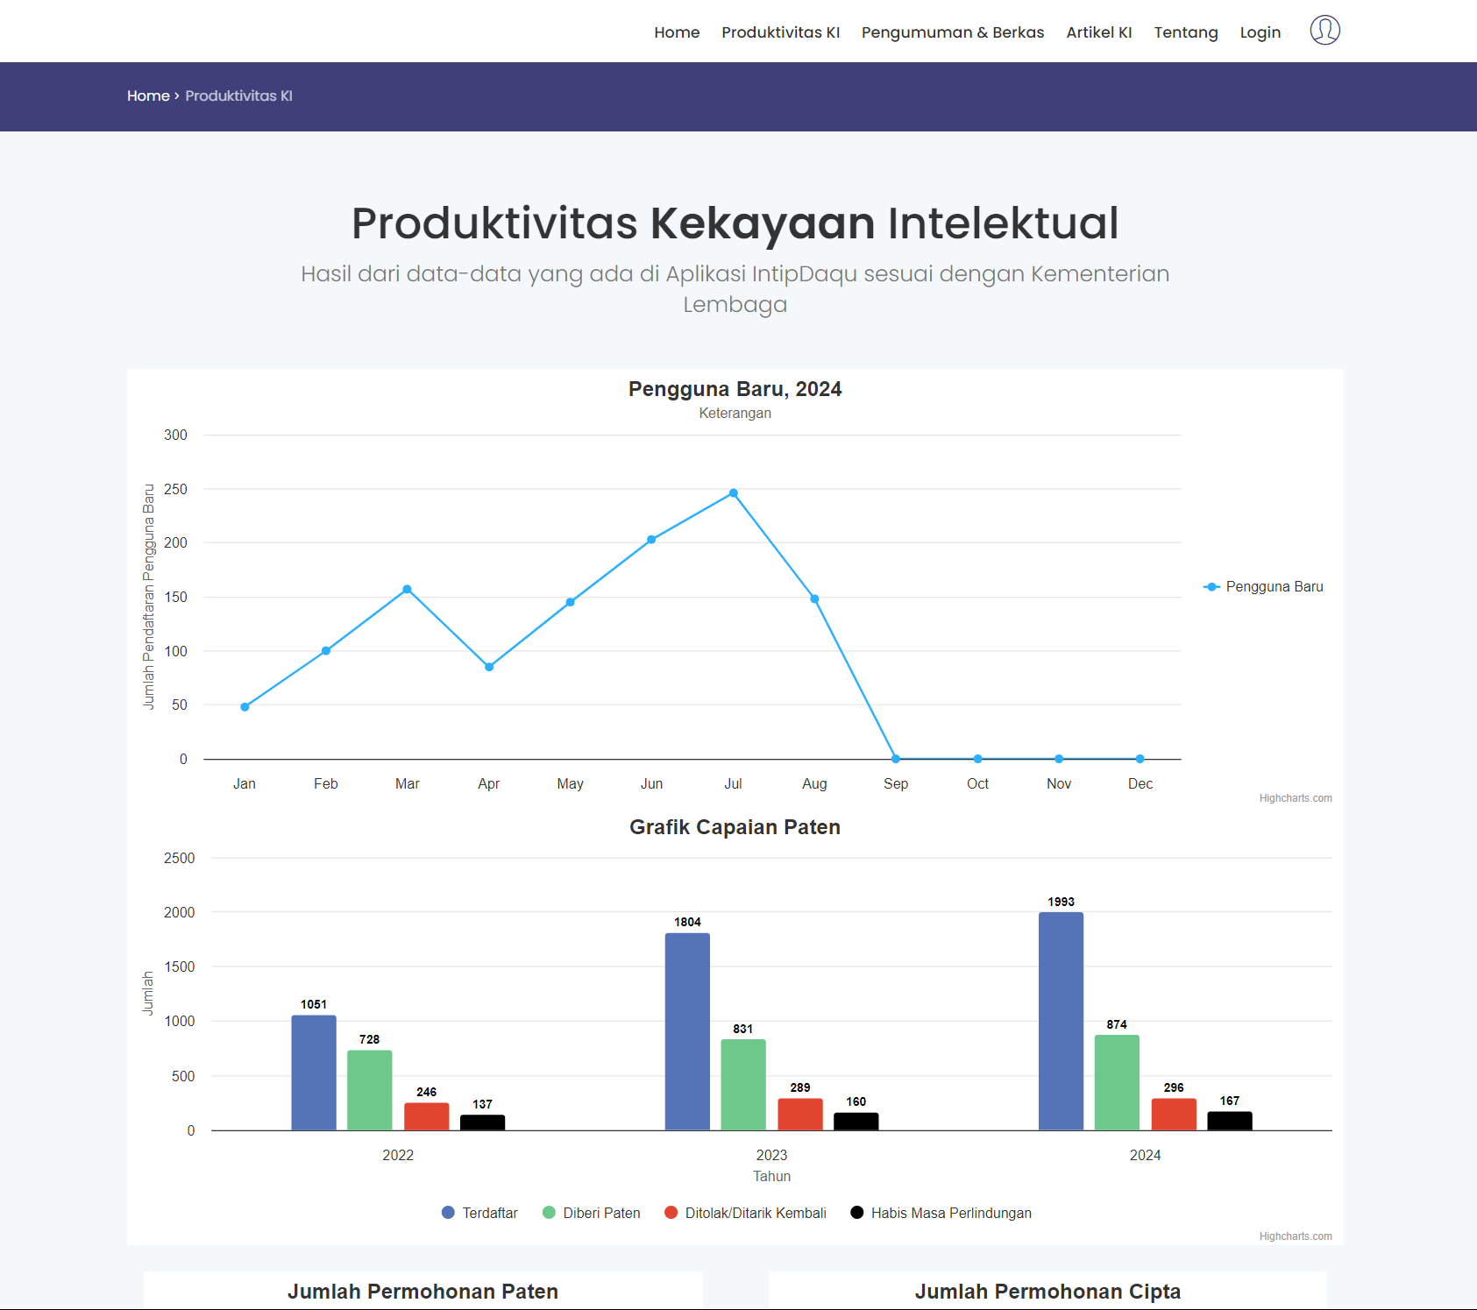Open Tentang menu item

point(1186,32)
